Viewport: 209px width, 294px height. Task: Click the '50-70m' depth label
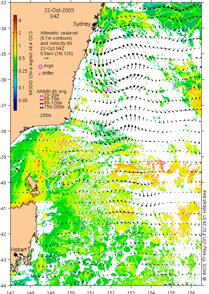52,99
